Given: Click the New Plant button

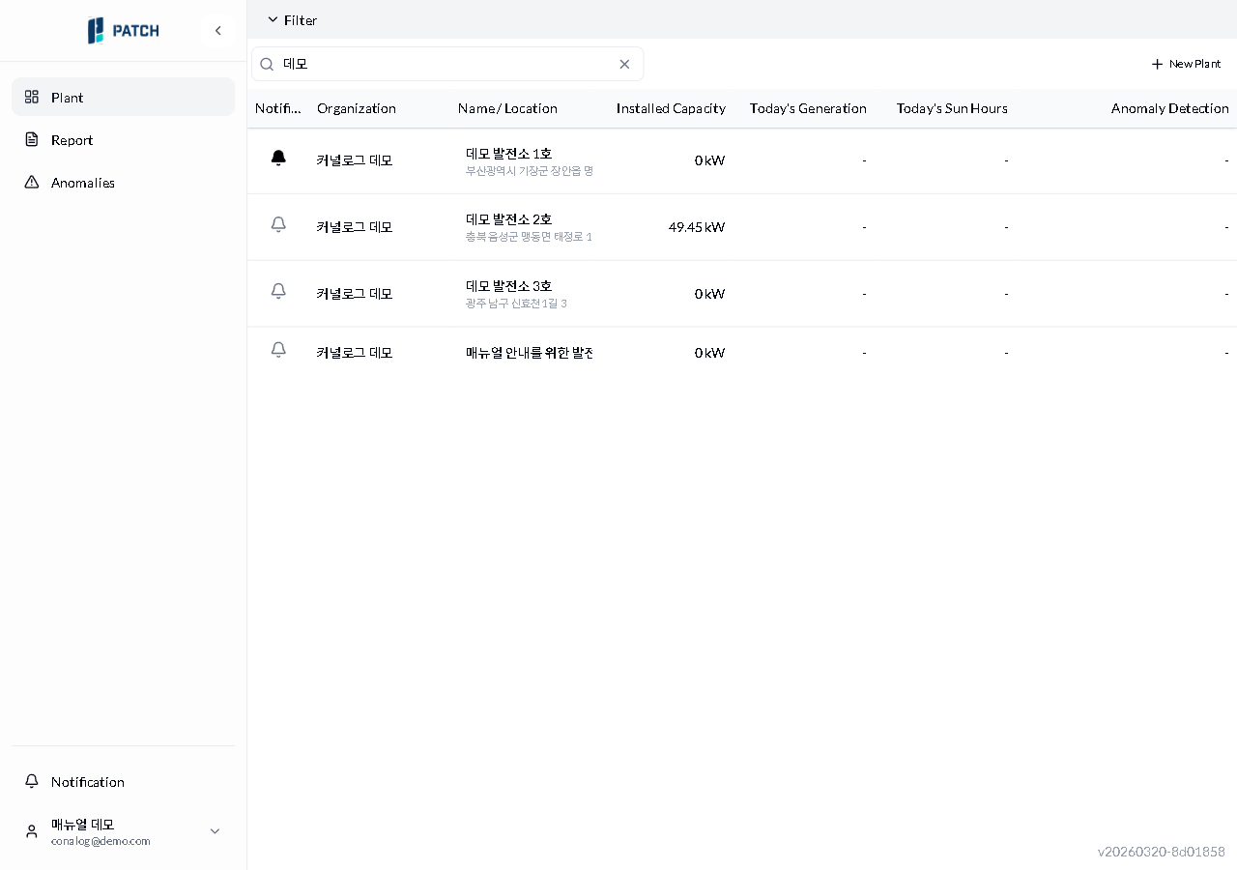Looking at the screenshot, I should pyautogui.click(x=1186, y=64).
